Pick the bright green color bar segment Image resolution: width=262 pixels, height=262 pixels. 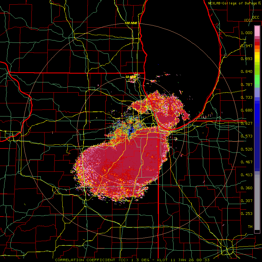(257, 79)
